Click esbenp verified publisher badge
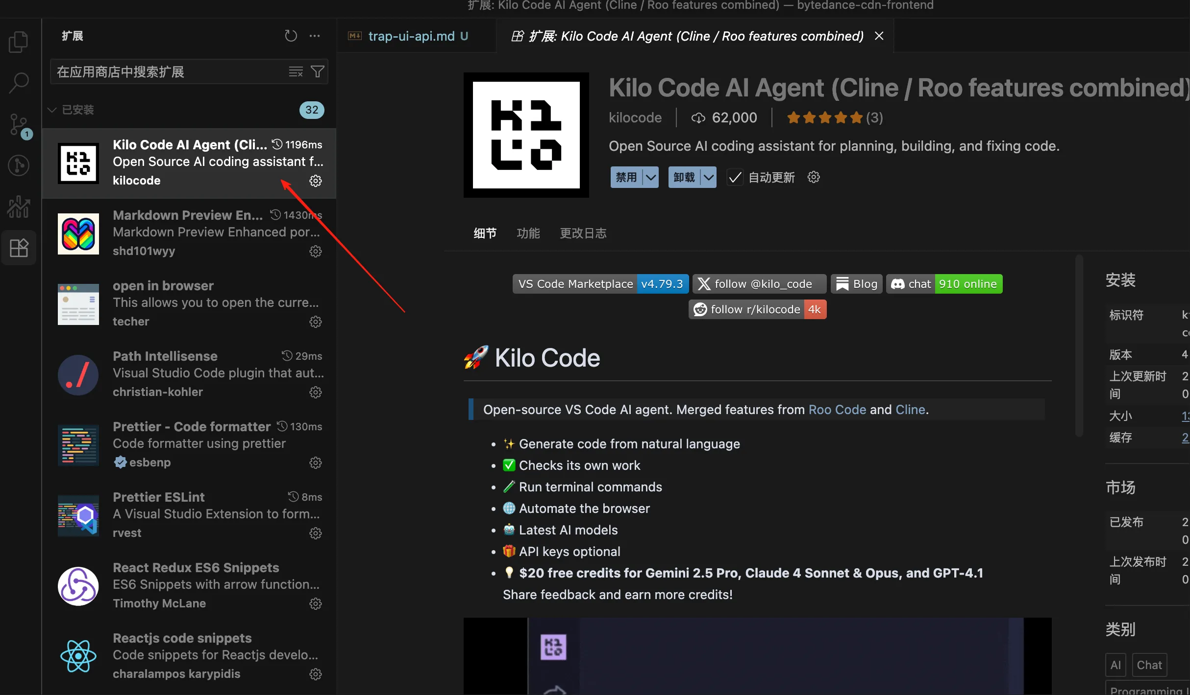1190x695 pixels. pyautogui.click(x=120, y=462)
